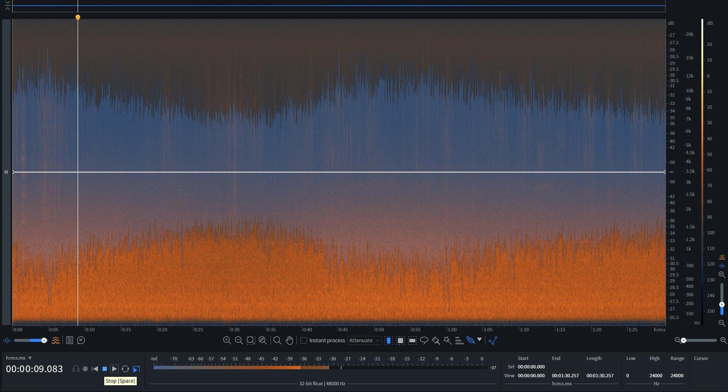
Task: Activate the Magic Wand selection tool
Action: (447, 340)
